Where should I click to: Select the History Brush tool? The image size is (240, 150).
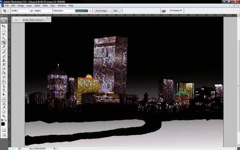pyautogui.click(x=4, y=64)
